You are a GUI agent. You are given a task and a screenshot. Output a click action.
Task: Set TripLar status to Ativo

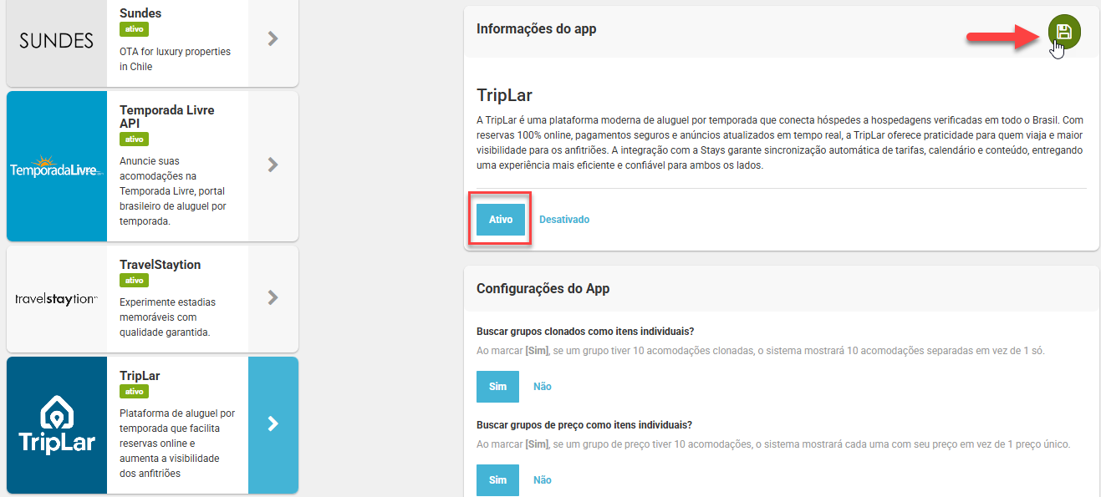pos(501,220)
